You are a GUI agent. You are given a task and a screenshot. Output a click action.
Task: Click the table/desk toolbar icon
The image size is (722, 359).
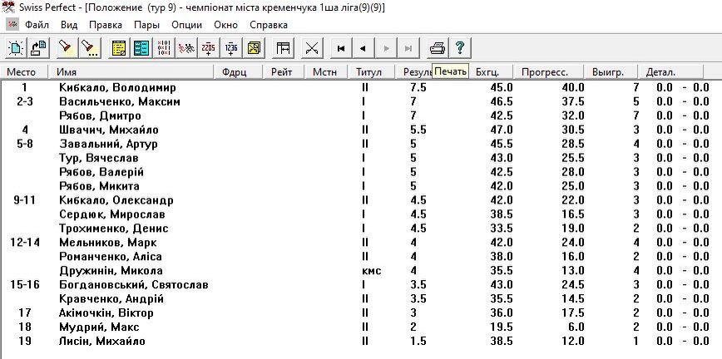point(283,47)
